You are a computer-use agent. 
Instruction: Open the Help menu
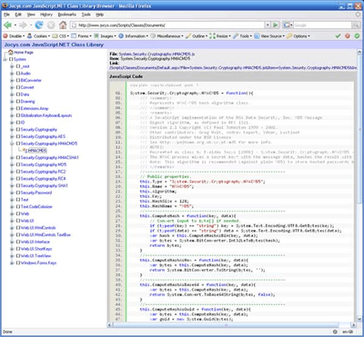pyautogui.click(x=100, y=15)
